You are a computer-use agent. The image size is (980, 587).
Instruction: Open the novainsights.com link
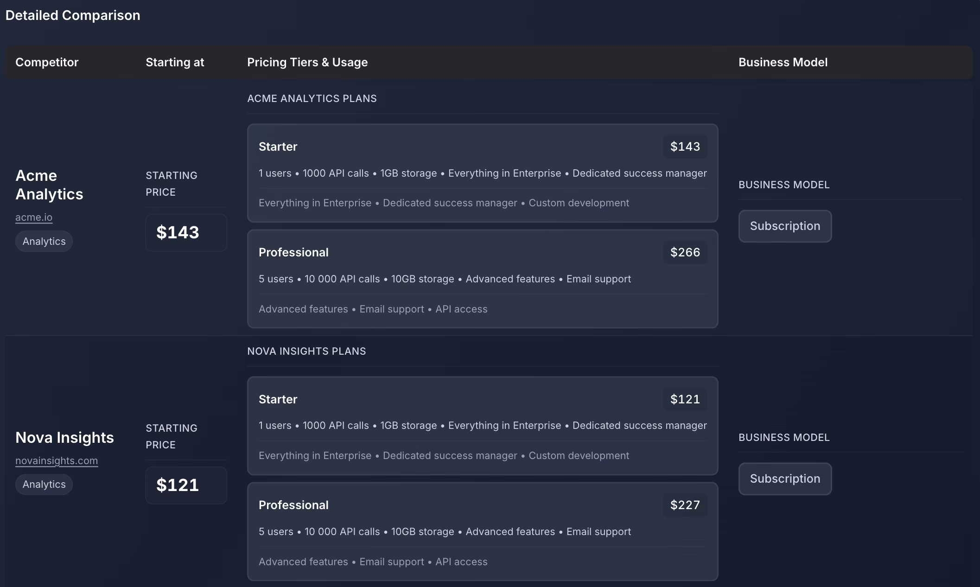click(x=57, y=460)
